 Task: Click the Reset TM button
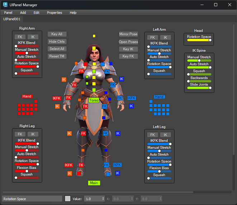[x=57, y=56]
